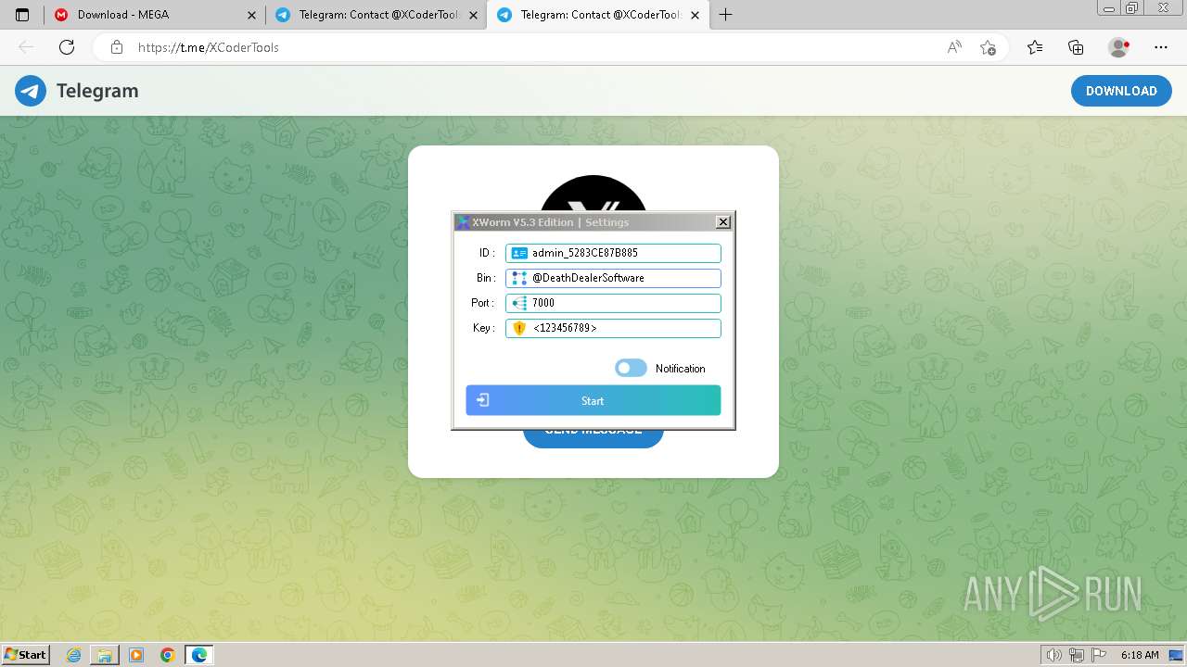Click the ID card icon in ID field

519,253
